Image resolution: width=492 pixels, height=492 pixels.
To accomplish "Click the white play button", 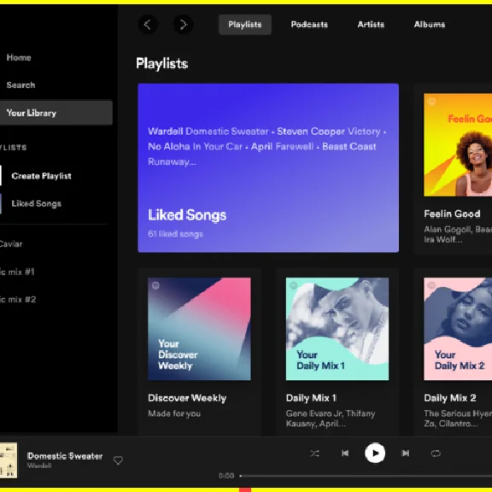I will 375,453.
